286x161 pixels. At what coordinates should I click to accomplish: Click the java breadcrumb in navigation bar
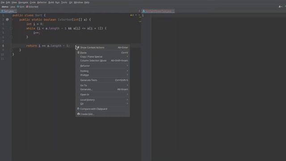pyautogui.click(x=13, y=7)
